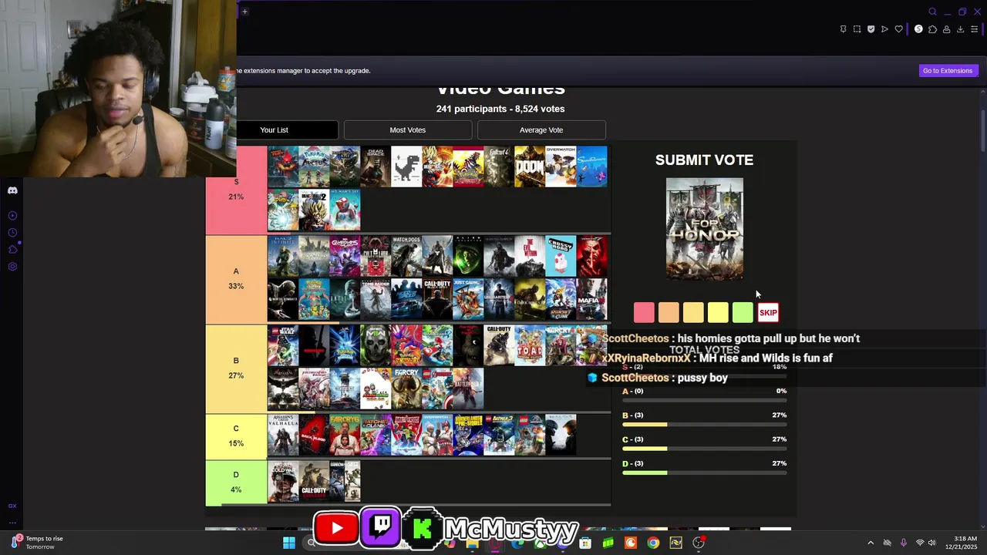The height and width of the screenshot is (555, 987).
Task: Select the DOOM cover in S tier
Action: [x=530, y=166]
